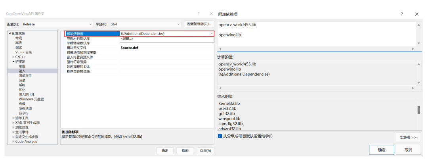This screenshot has height=167, width=428.
Task: Click the 应用(A) button
Action: pyautogui.click(x=206, y=151)
